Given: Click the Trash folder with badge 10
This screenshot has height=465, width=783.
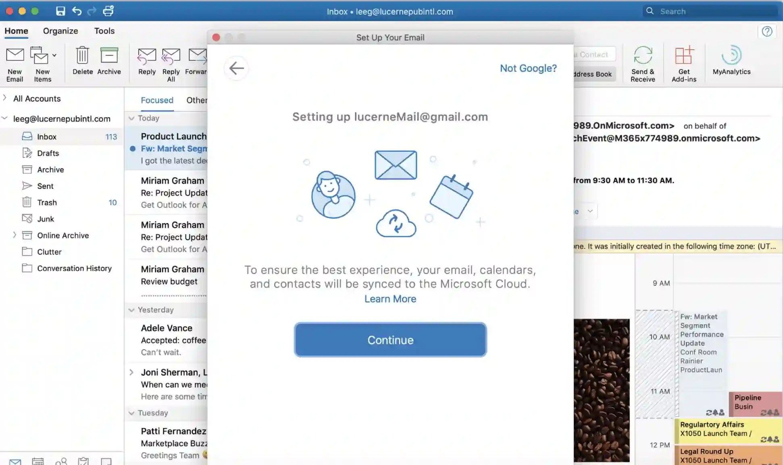Looking at the screenshot, I should click(46, 202).
